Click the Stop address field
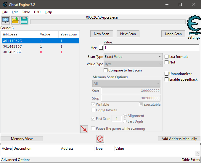This screenshot has width=201, height=163. tap(131, 98)
